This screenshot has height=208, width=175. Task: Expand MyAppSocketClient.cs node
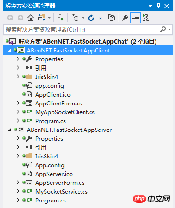click(18, 112)
